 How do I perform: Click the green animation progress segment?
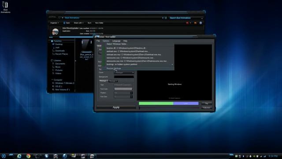pos(156,103)
